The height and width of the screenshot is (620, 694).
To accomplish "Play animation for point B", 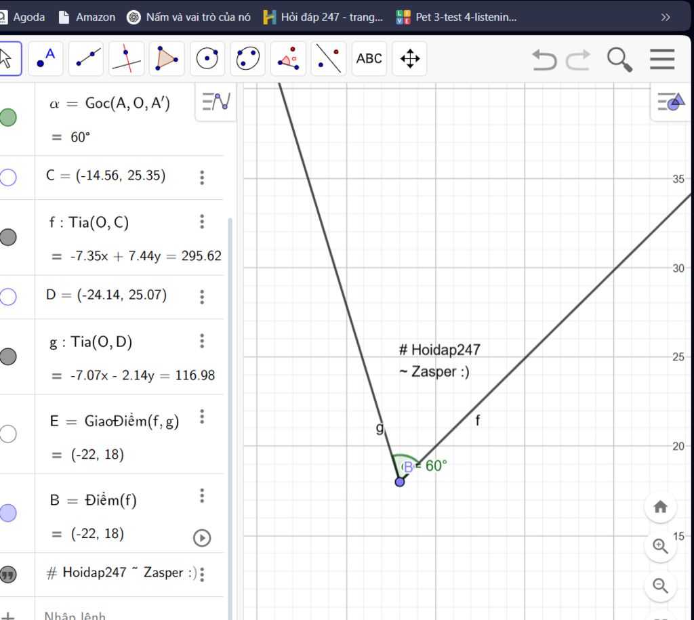I will point(202,537).
